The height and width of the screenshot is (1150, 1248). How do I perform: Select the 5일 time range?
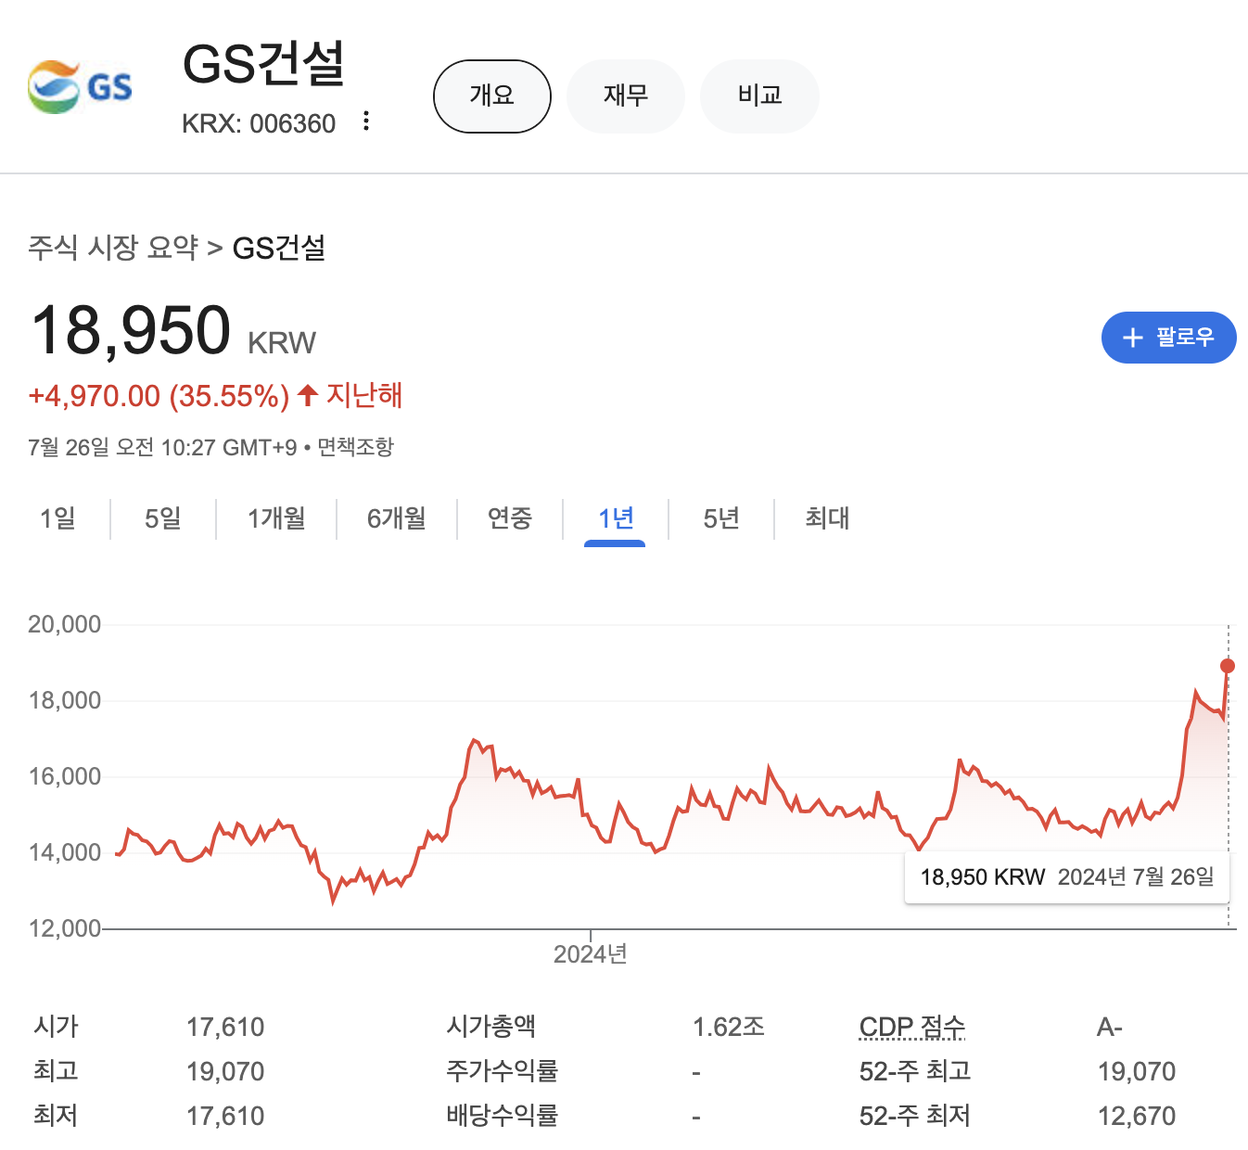[x=163, y=517]
